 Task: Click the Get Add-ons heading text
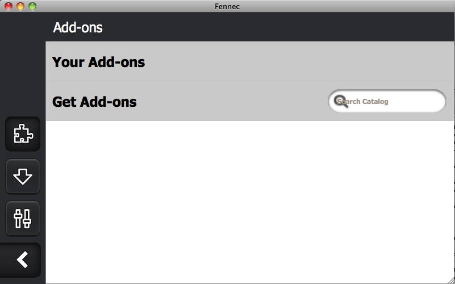94,102
